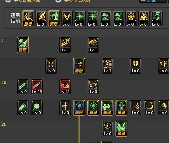Screen dimensions: 169x143
Task: Select the first radio button at top left
Action: pos(8,1)
